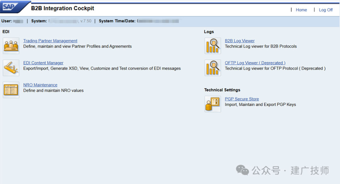Viewport: 340px width, 184px height.
Task: Open the NRO Maintenance link
Action: (x=40, y=85)
